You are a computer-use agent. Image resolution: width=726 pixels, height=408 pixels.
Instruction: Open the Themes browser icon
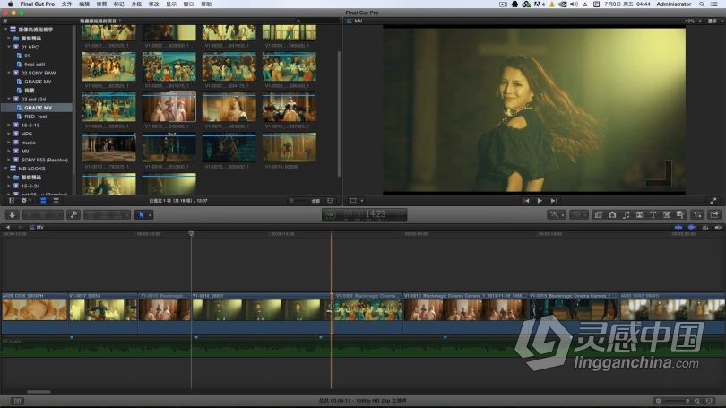click(680, 215)
